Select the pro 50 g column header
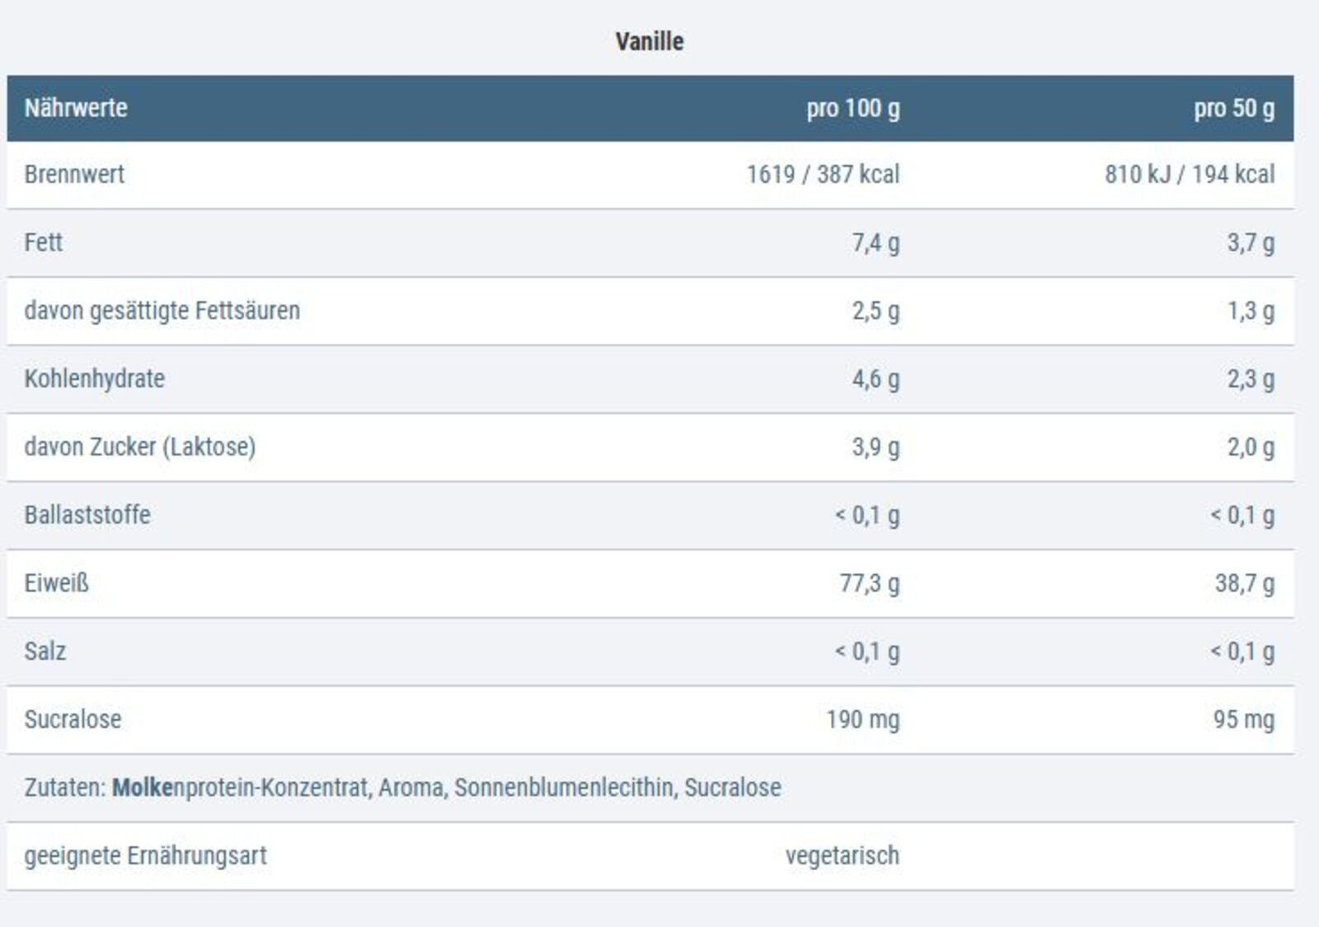Viewport: 1319px width, 927px height. click(x=1234, y=108)
